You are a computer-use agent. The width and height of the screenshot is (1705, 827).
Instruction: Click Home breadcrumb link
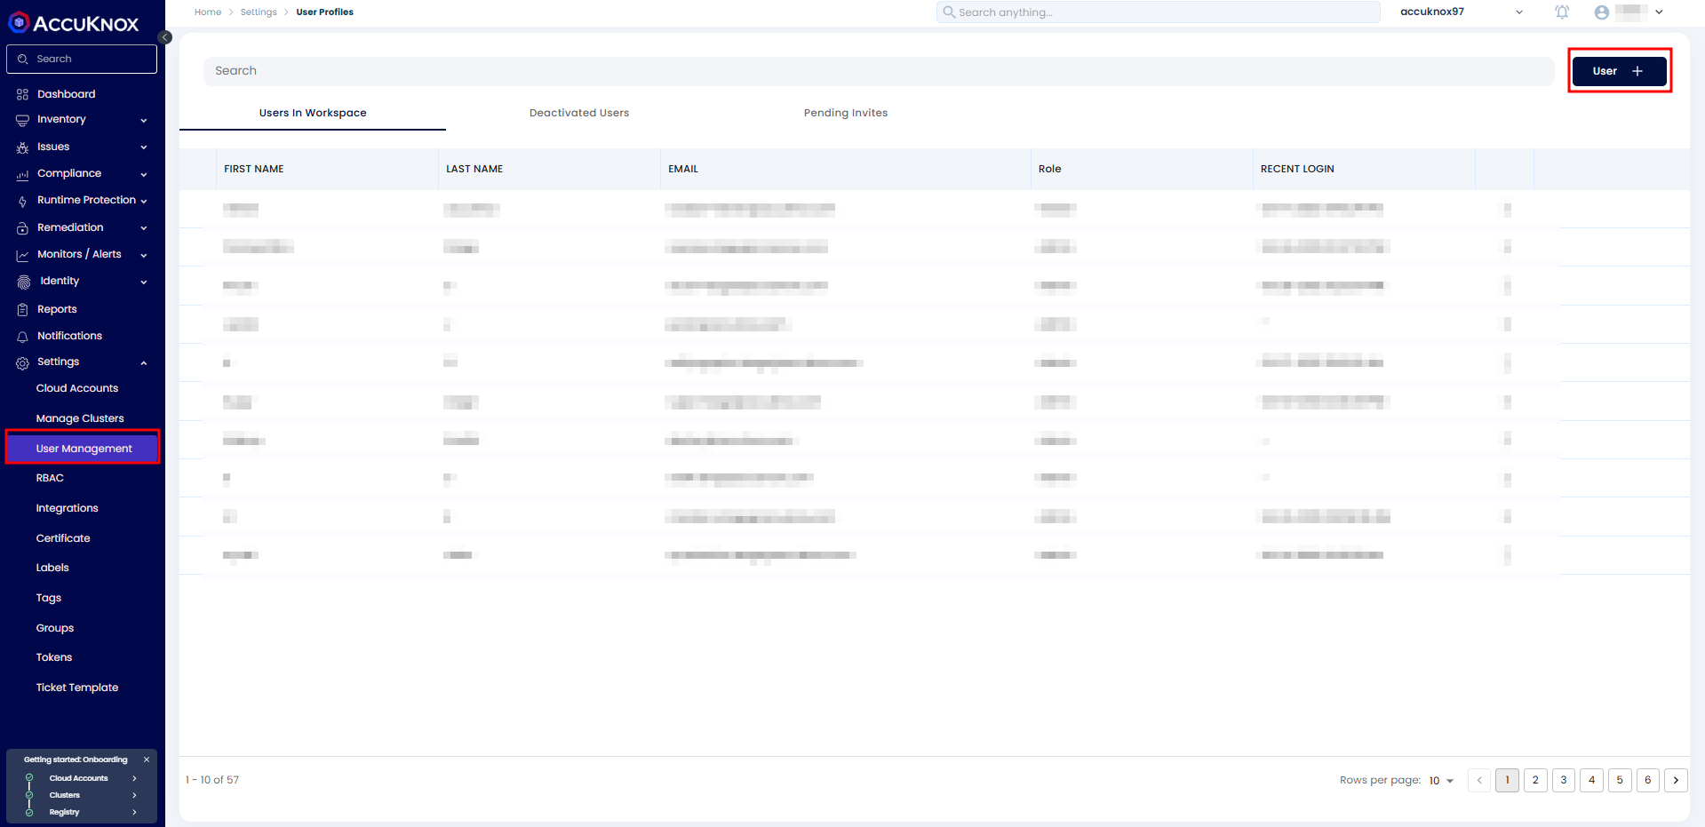pos(208,12)
